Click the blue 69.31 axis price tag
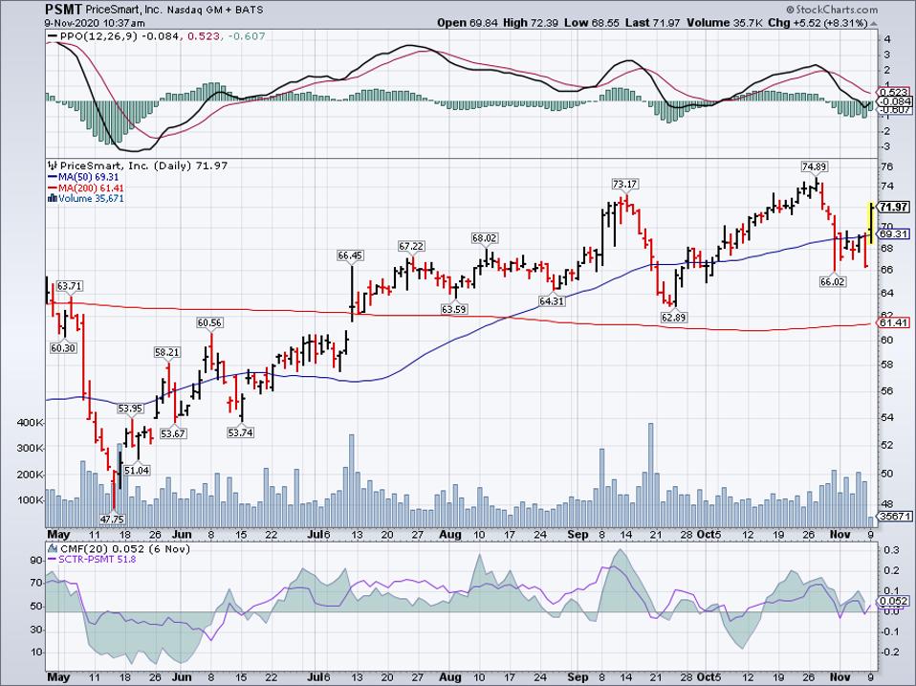916x686 pixels. click(893, 233)
